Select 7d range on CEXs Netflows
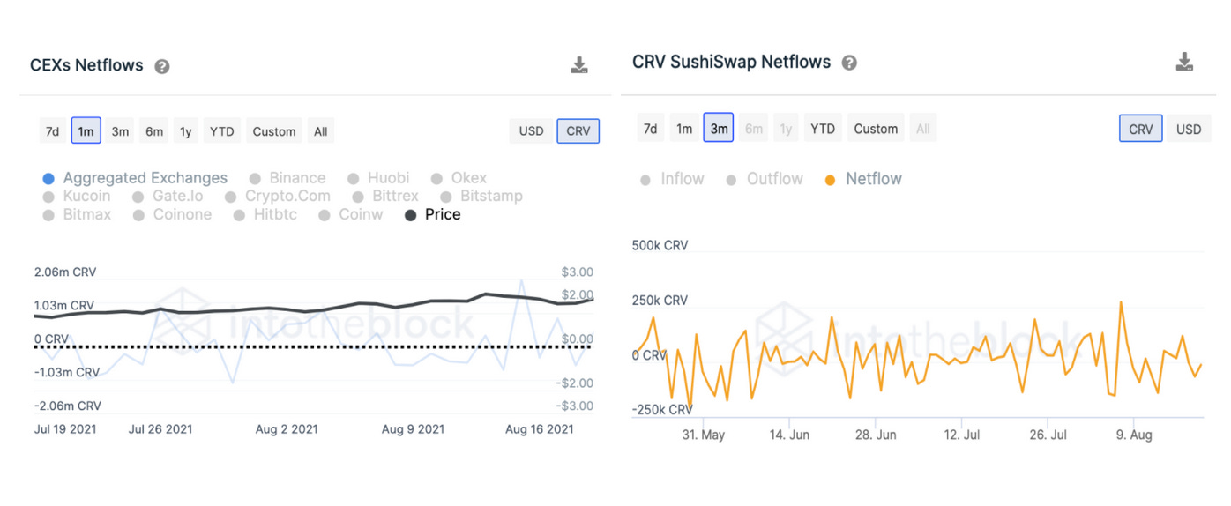This screenshot has width=1231, height=506. [52, 131]
